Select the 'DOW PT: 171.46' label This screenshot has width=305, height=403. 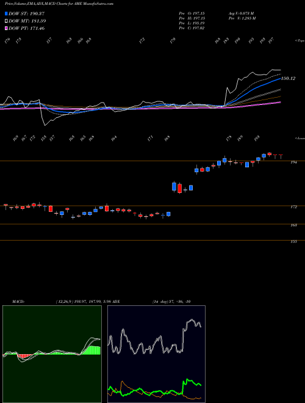[x=27, y=28]
